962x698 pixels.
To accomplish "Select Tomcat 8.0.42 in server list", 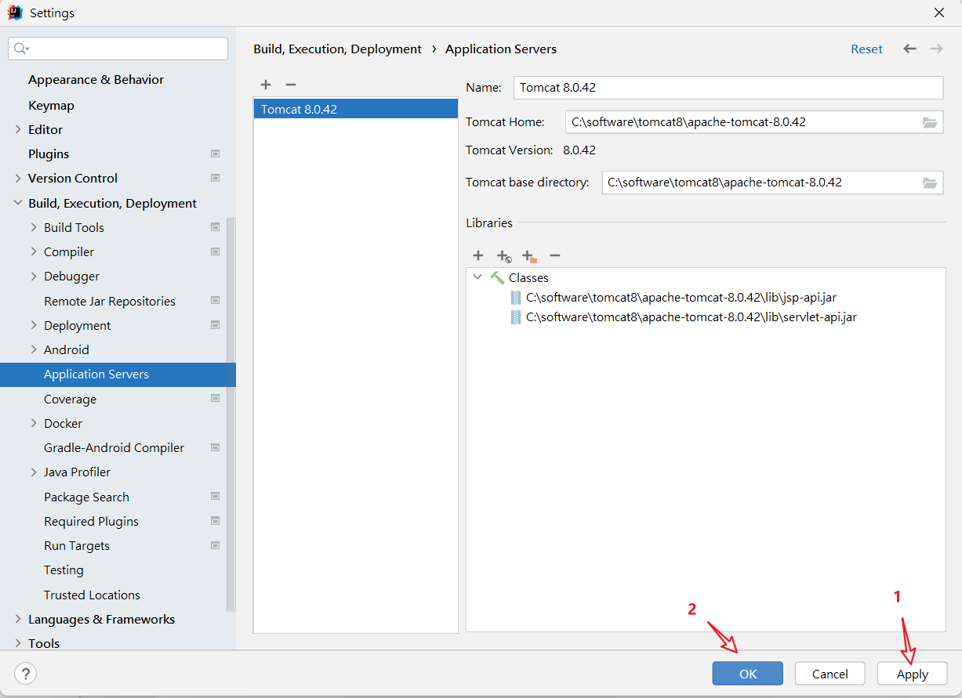I will [355, 109].
